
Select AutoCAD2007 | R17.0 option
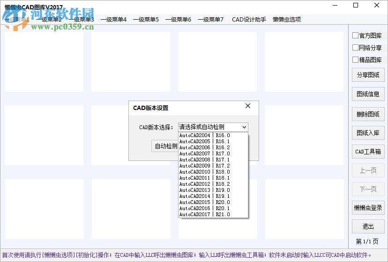213,153
